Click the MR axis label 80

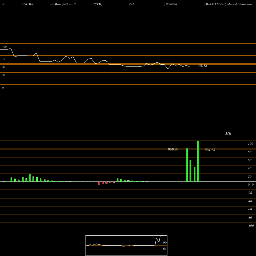tap(250, 152)
